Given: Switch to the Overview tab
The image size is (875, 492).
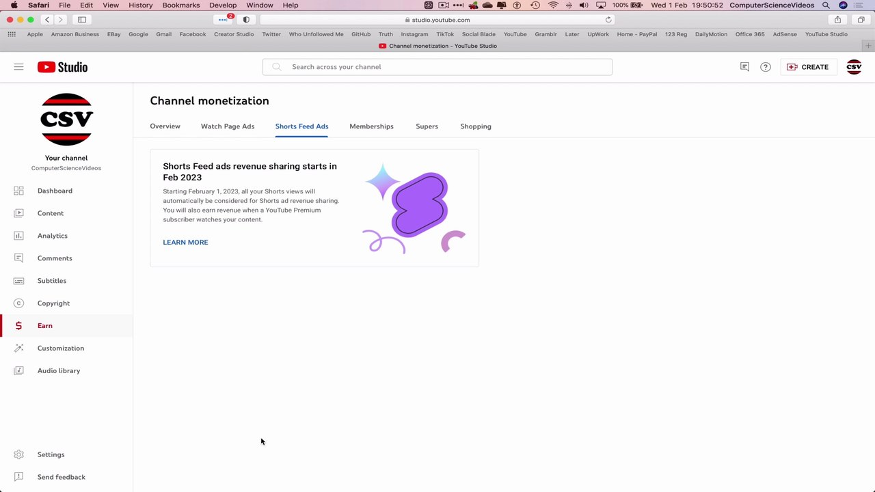Looking at the screenshot, I should tap(165, 126).
